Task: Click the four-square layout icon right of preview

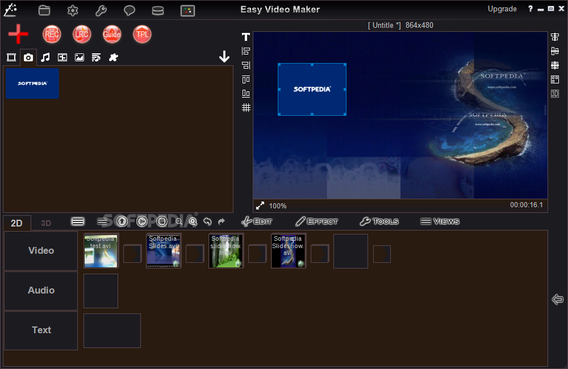Action: (554, 79)
